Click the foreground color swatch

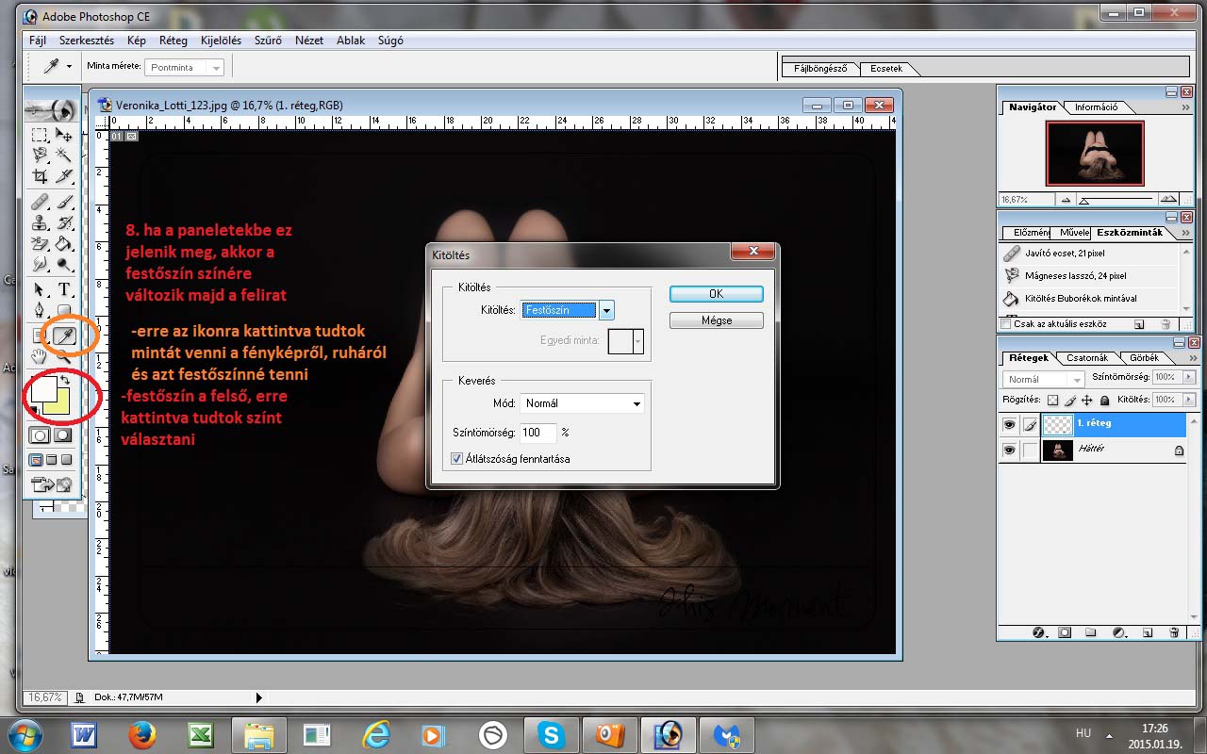coord(42,388)
